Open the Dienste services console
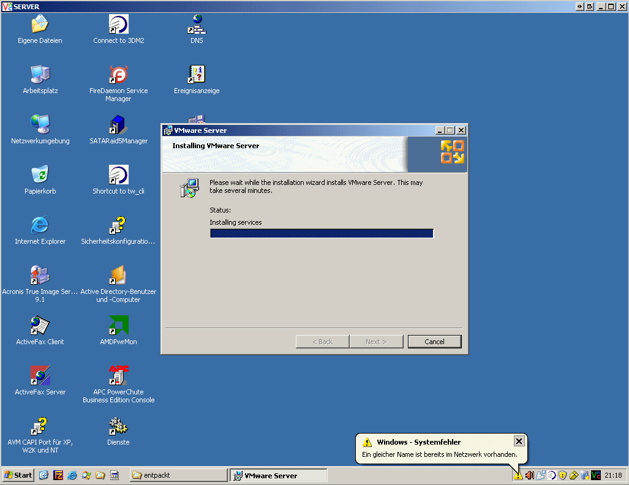629x485 pixels. click(x=118, y=425)
